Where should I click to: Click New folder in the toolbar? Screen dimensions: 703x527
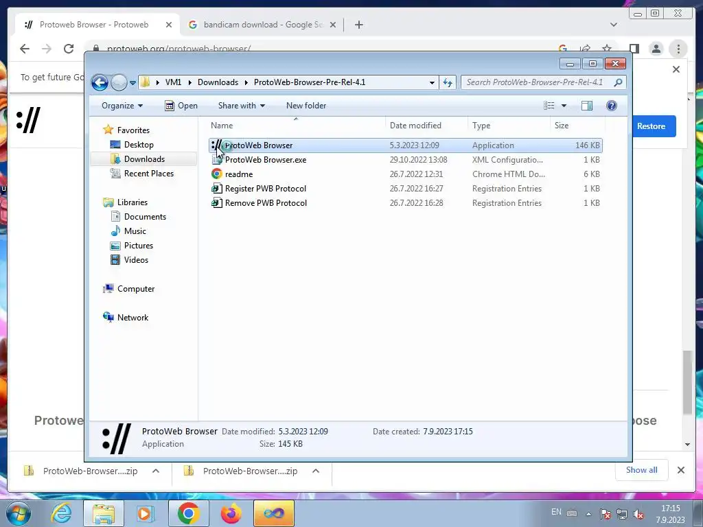[x=306, y=106]
